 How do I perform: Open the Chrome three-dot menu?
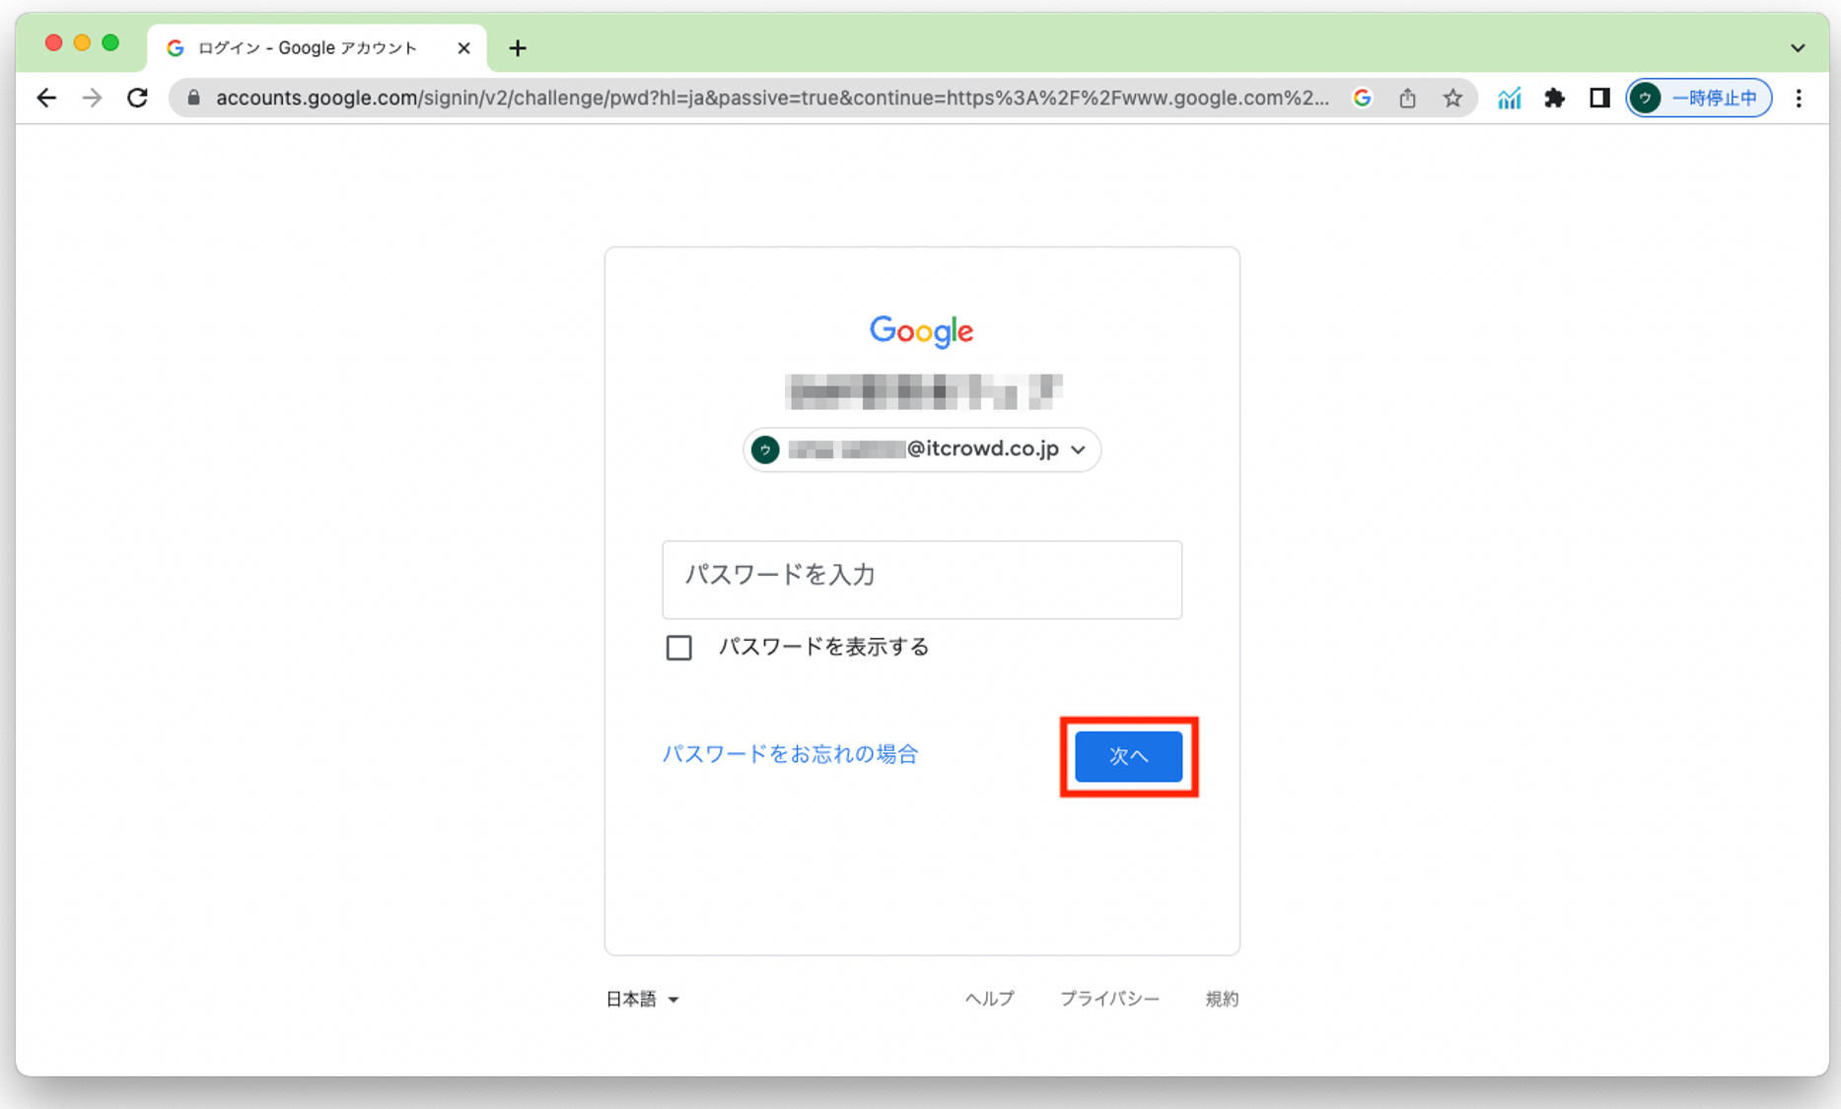[x=1799, y=98]
